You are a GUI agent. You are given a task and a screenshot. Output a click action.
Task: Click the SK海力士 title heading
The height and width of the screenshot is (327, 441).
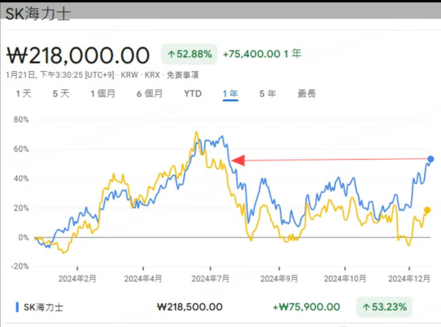pos(38,14)
